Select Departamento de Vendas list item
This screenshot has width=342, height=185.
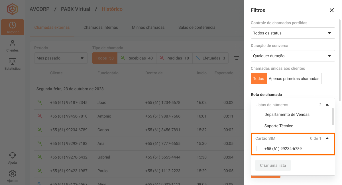[287, 114]
